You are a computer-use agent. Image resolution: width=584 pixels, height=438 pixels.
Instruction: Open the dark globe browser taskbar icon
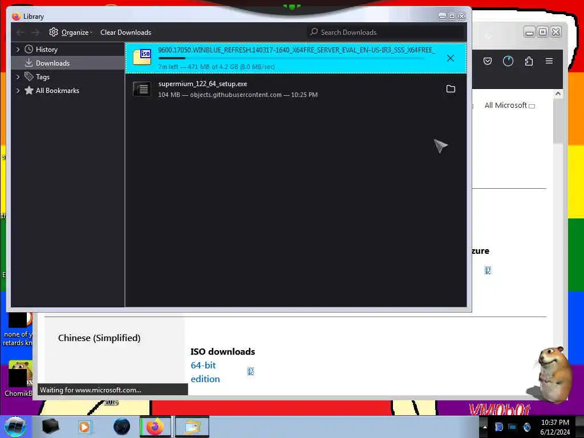(122, 427)
